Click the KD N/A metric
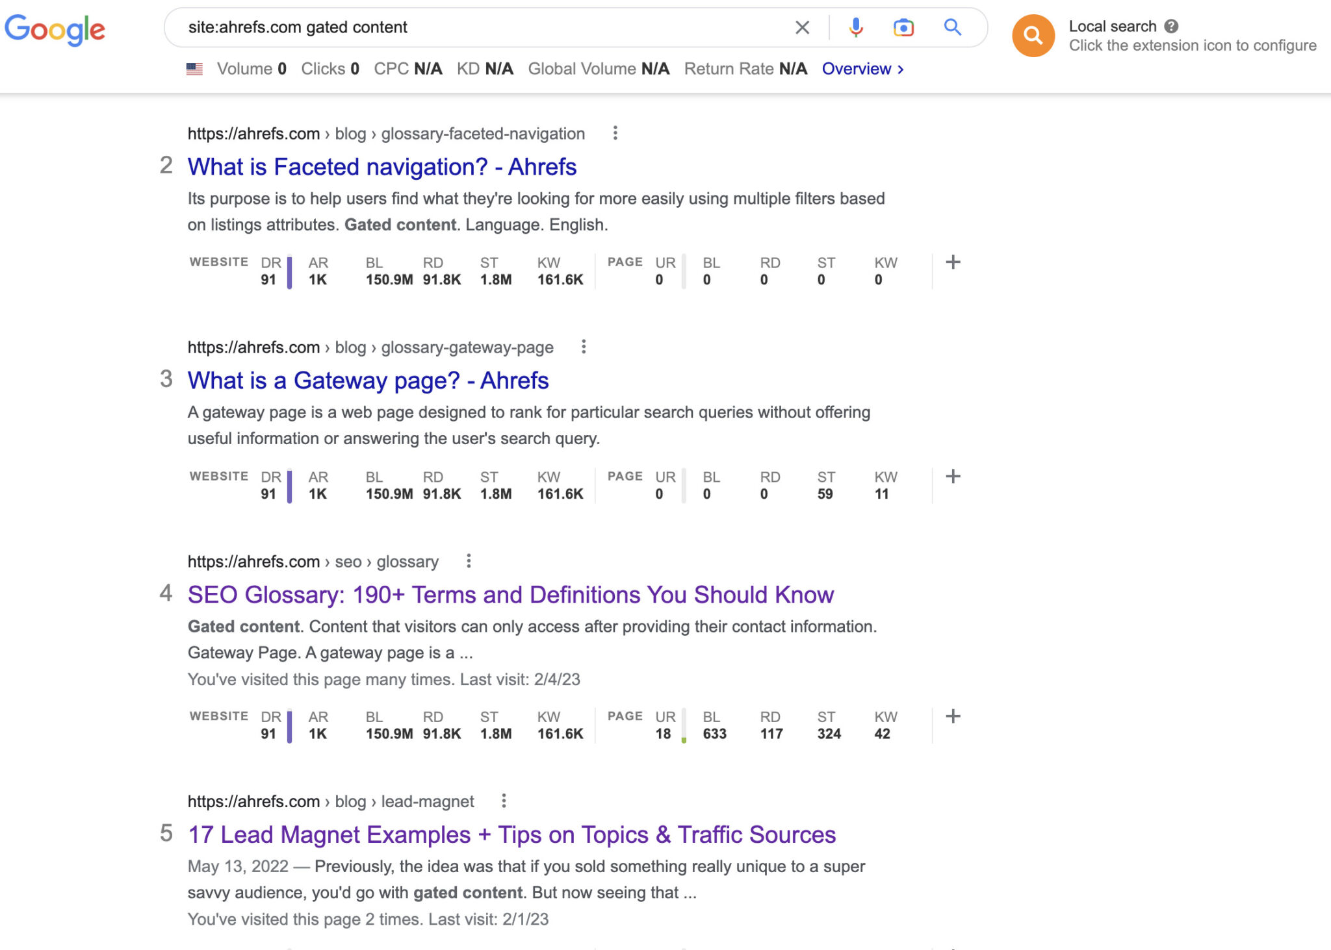This screenshot has height=950, width=1331. [x=485, y=69]
